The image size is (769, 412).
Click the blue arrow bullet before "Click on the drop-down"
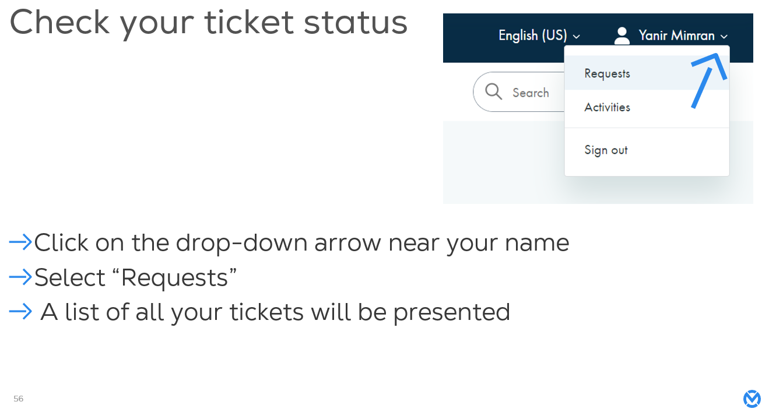(20, 242)
